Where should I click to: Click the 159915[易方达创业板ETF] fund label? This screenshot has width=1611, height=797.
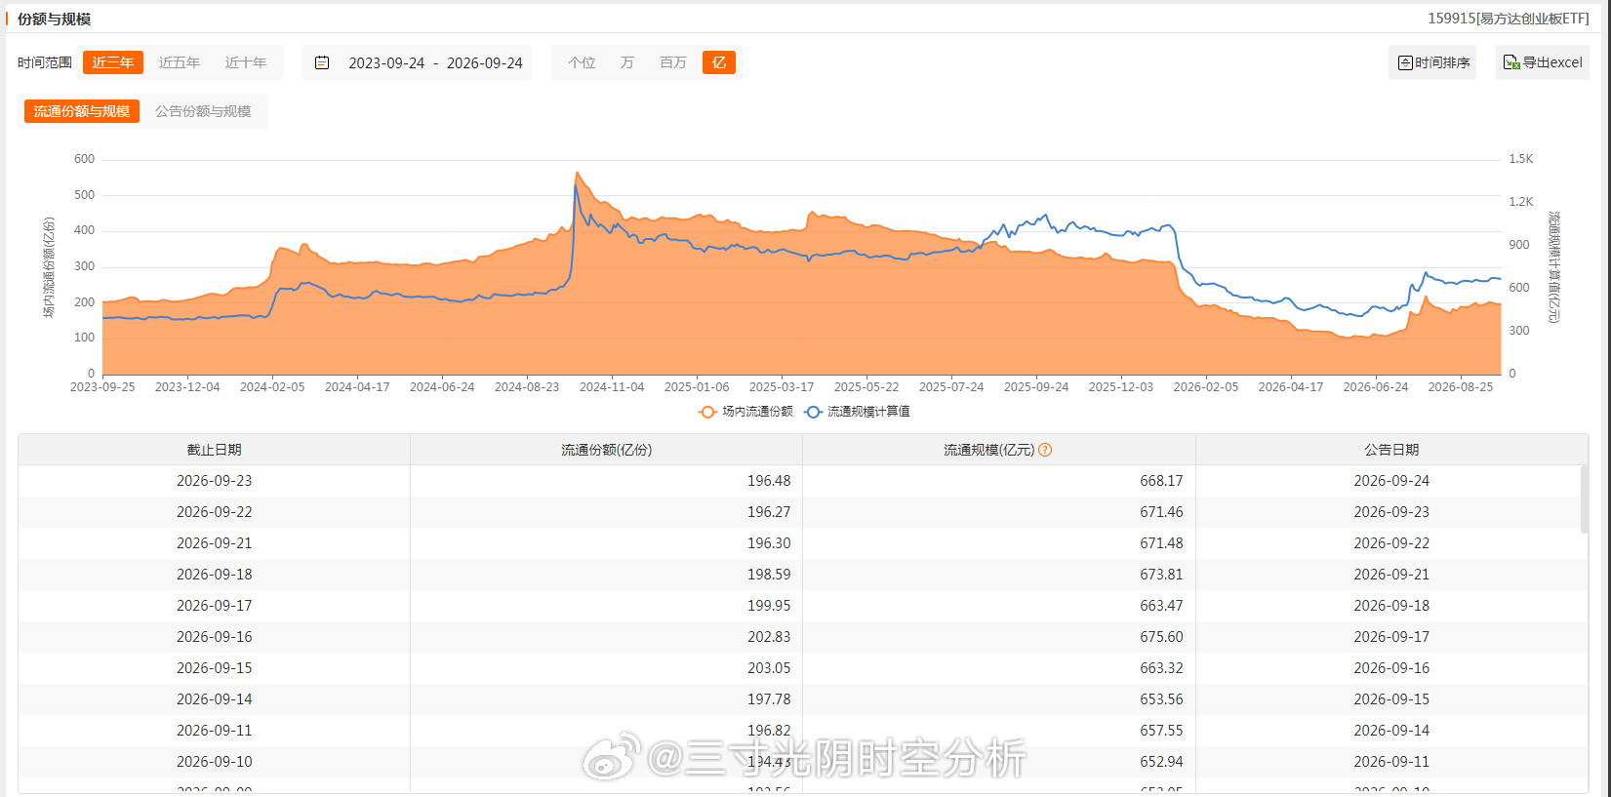click(1509, 19)
